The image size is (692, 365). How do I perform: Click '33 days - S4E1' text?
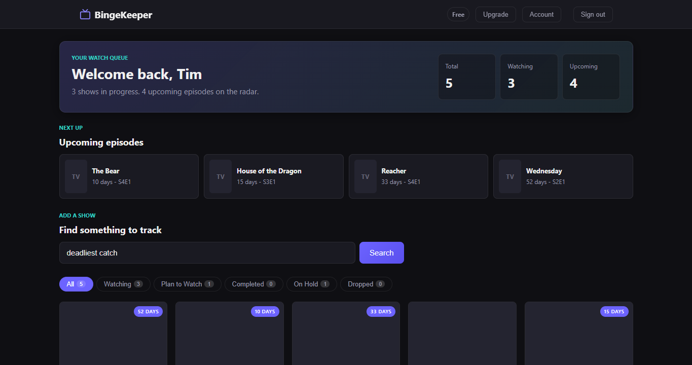click(x=401, y=182)
